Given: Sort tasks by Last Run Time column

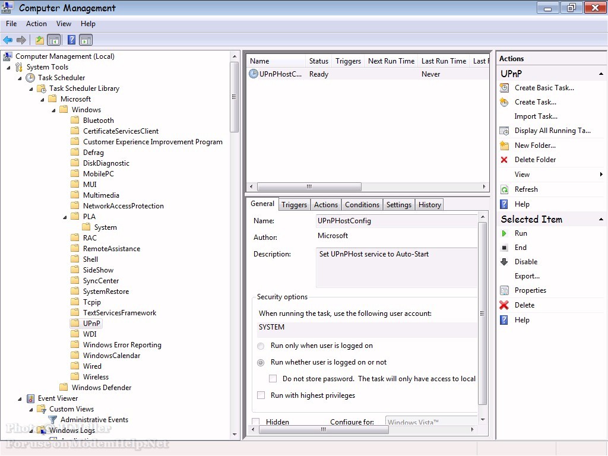Looking at the screenshot, I should pos(444,61).
